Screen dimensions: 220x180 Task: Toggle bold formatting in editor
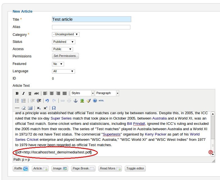(17, 93)
